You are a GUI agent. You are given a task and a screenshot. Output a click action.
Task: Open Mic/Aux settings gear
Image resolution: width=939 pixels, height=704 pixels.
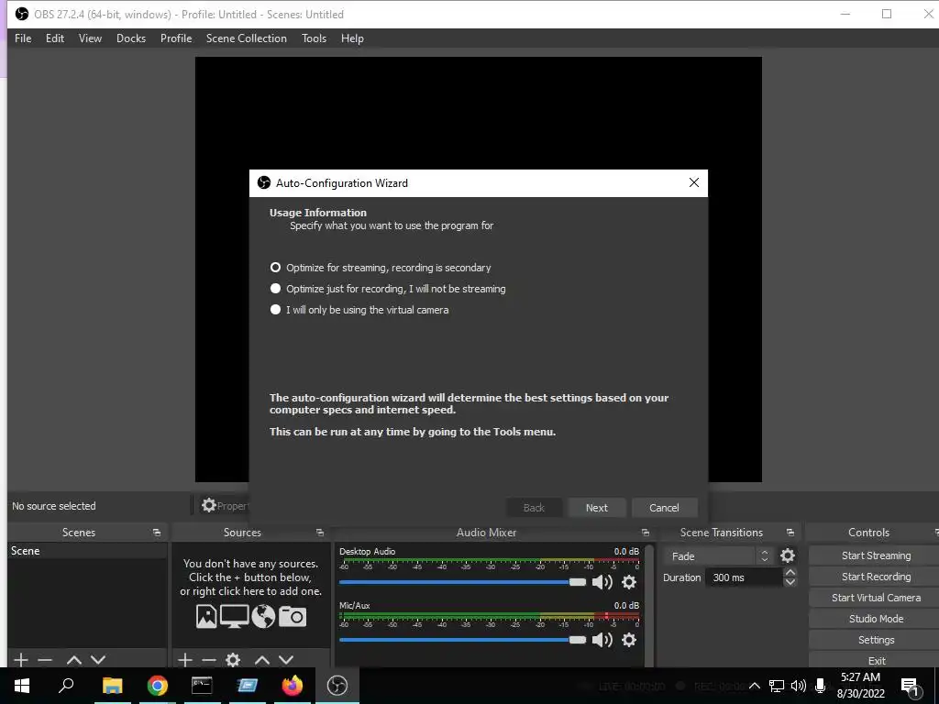(x=629, y=640)
